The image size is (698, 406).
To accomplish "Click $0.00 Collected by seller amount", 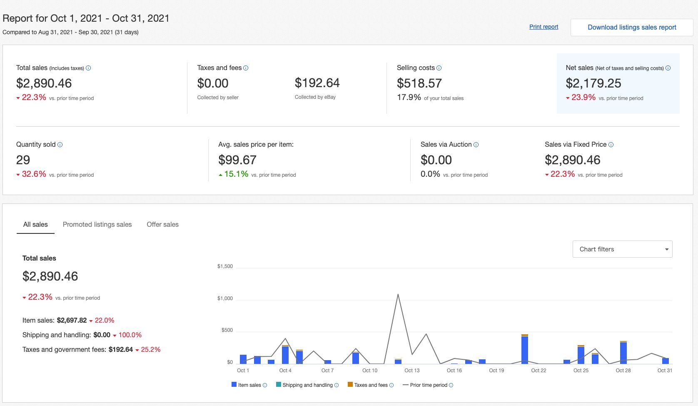I will 213,83.
